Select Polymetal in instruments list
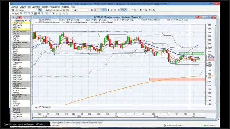The image size is (230, 129). coord(21,93)
